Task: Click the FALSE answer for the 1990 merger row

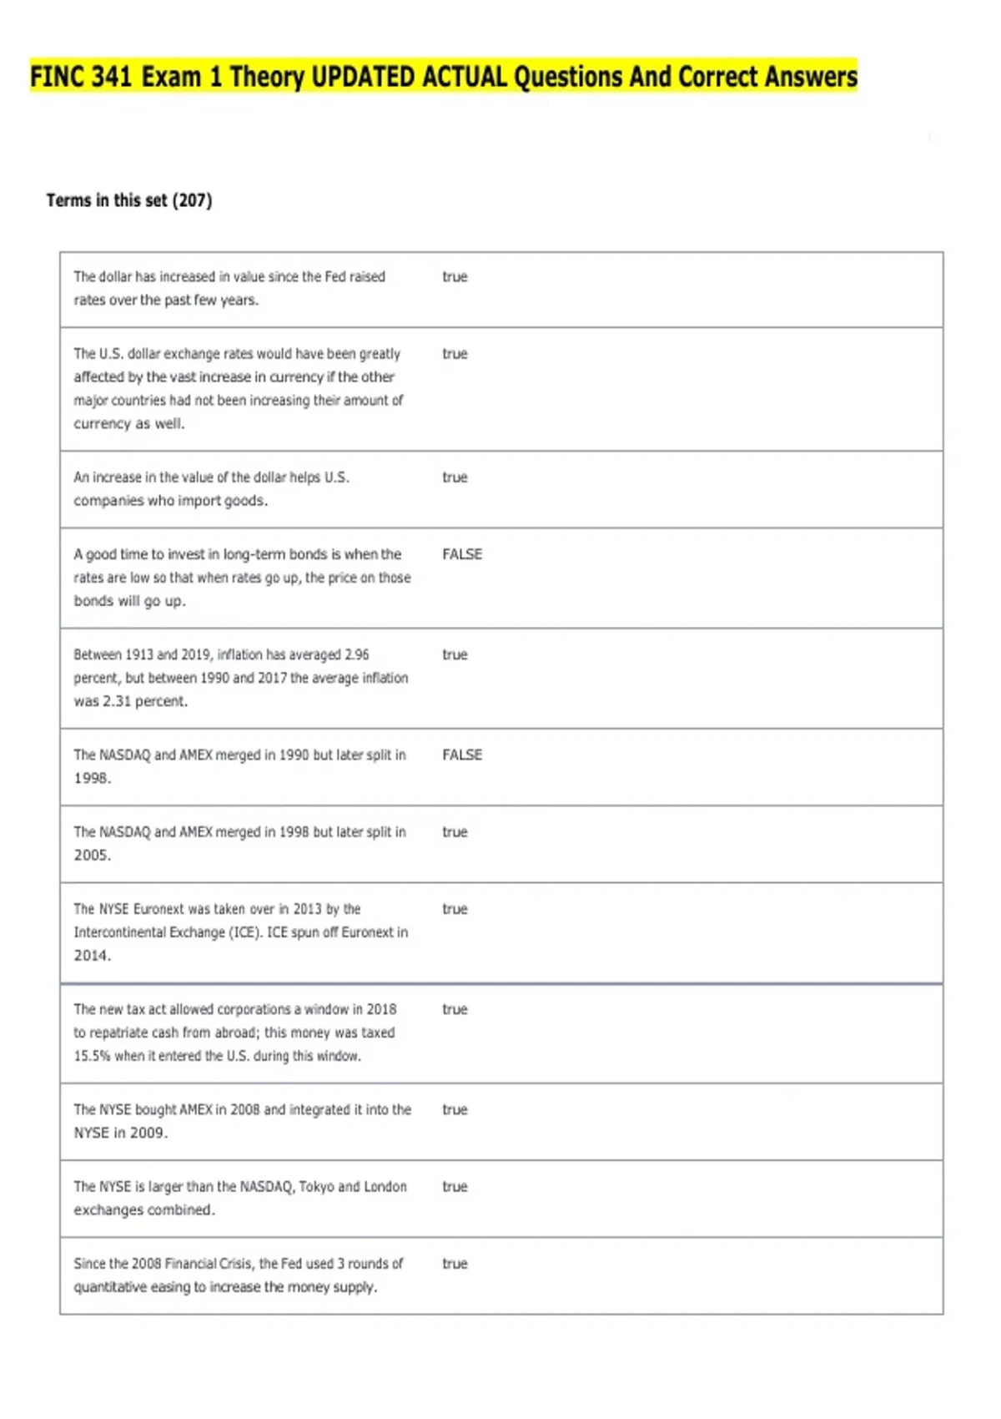Action: tap(462, 755)
